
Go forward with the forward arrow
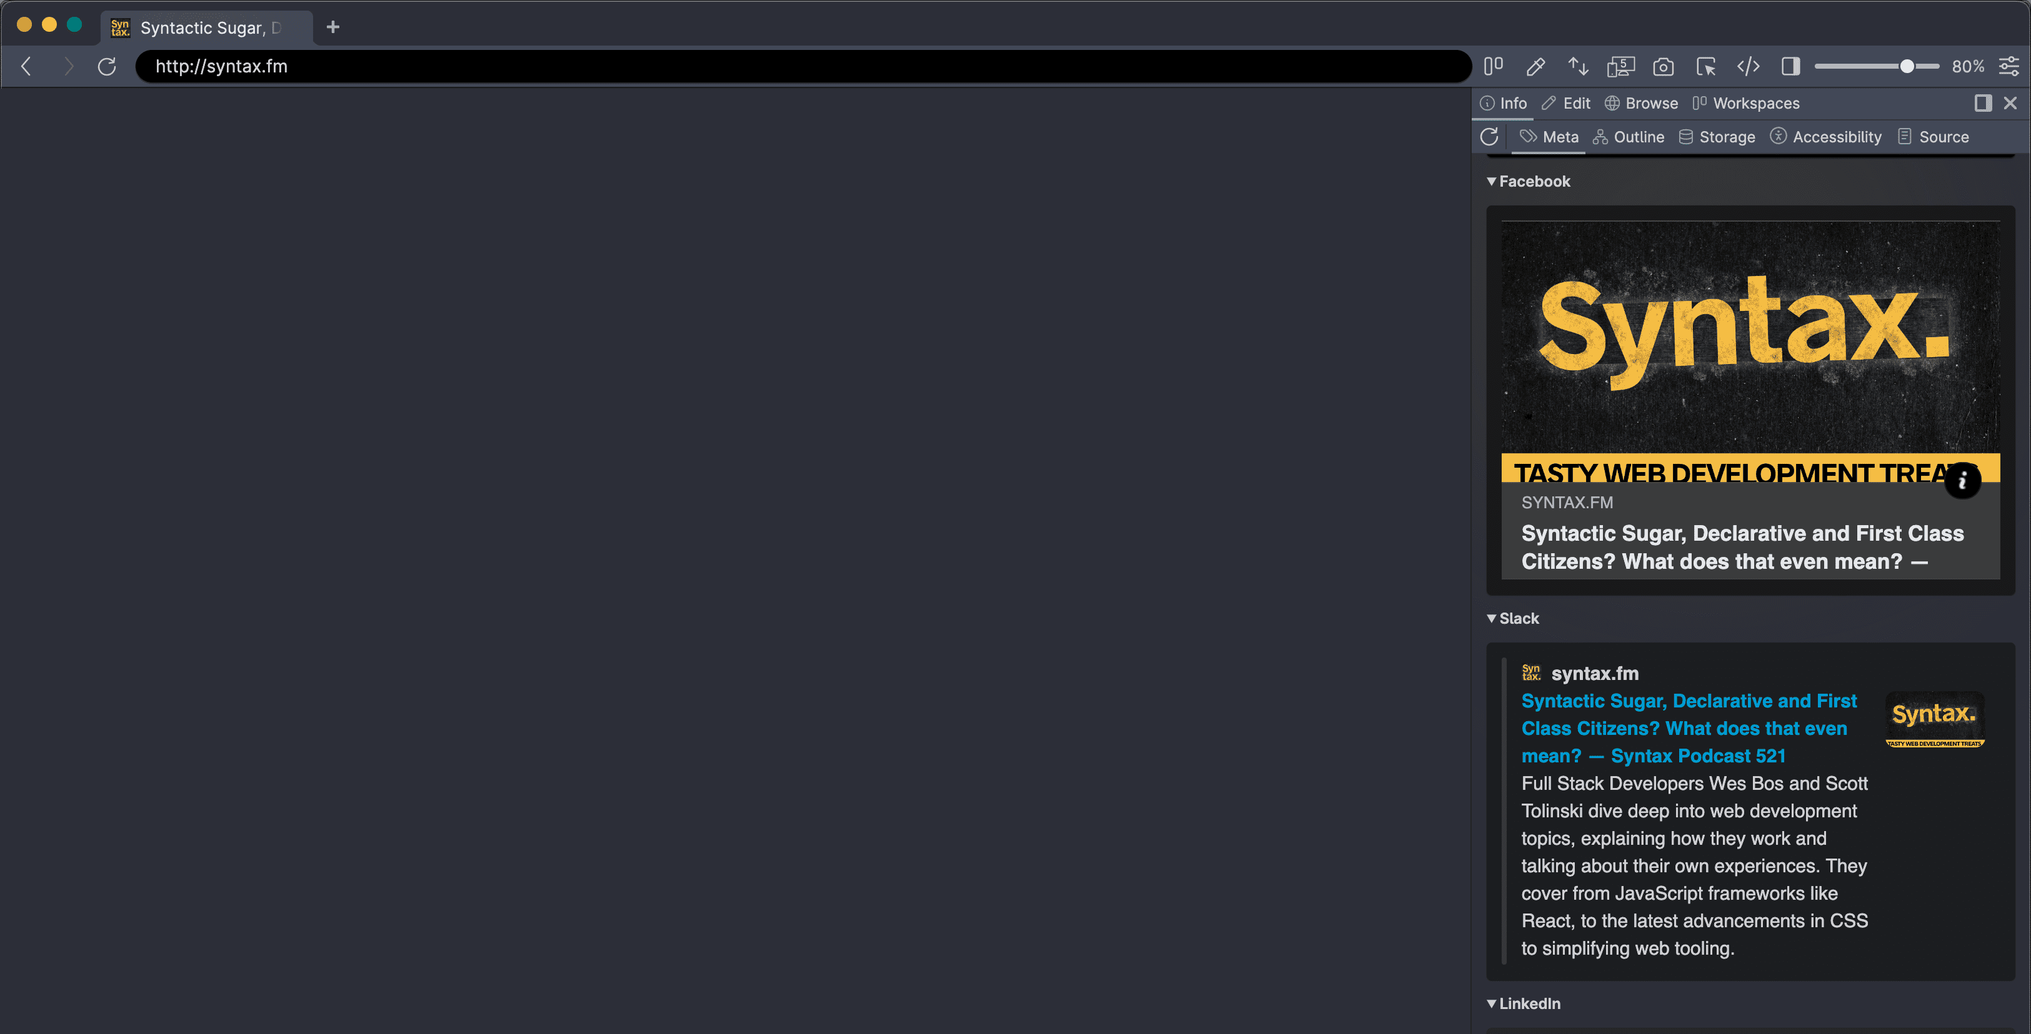(69, 66)
